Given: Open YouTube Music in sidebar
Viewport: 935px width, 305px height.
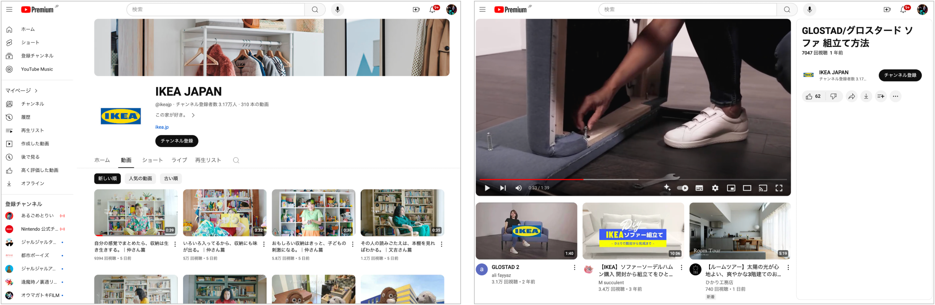Looking at the screenshot, I should click(37, 69).
